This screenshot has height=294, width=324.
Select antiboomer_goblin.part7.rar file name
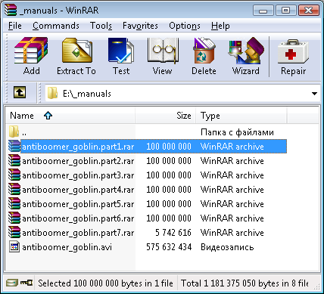point(78,233)
